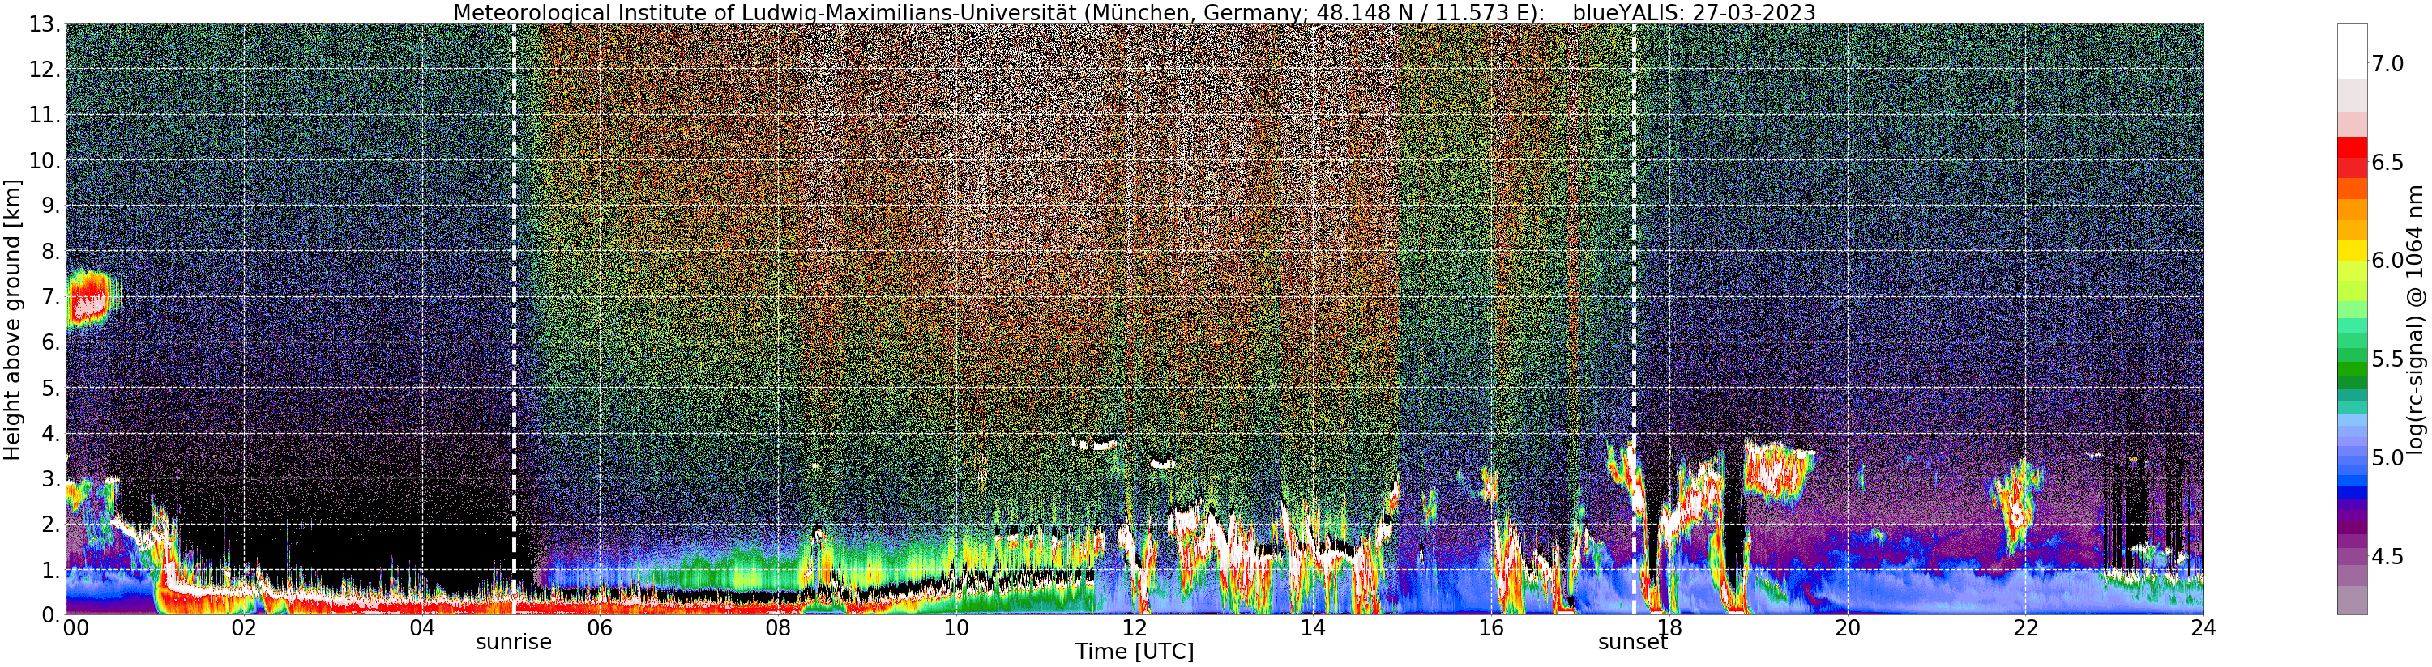Viewport: 2432px width, 667px height.
Task: Click the 'sunrise' label below the time axis
Action: click(514, 643)
